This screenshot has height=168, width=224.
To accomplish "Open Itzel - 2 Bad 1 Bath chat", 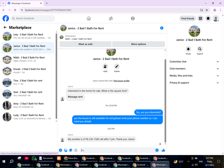I will pos(28,94).
